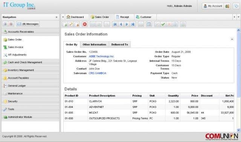The height and width of the screenshot is (142, 241).
Task: Expand the Security section
Action: pos(30,101)
